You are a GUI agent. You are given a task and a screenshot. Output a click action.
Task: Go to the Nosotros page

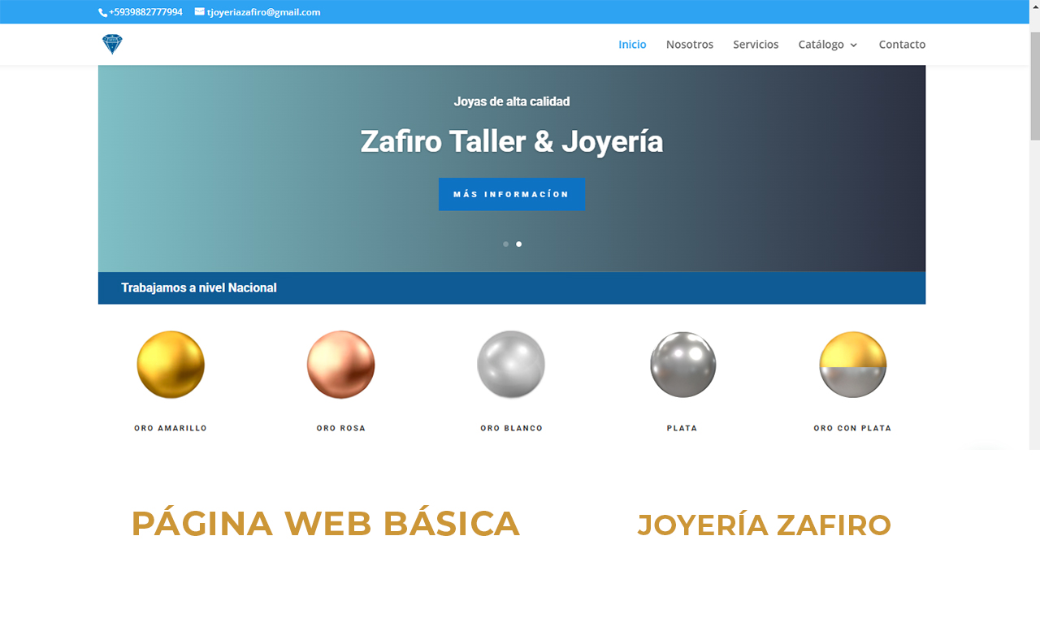[x=690, y=45]
